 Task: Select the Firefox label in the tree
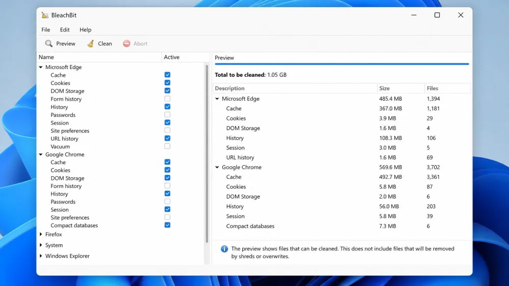tap(53, 234)
